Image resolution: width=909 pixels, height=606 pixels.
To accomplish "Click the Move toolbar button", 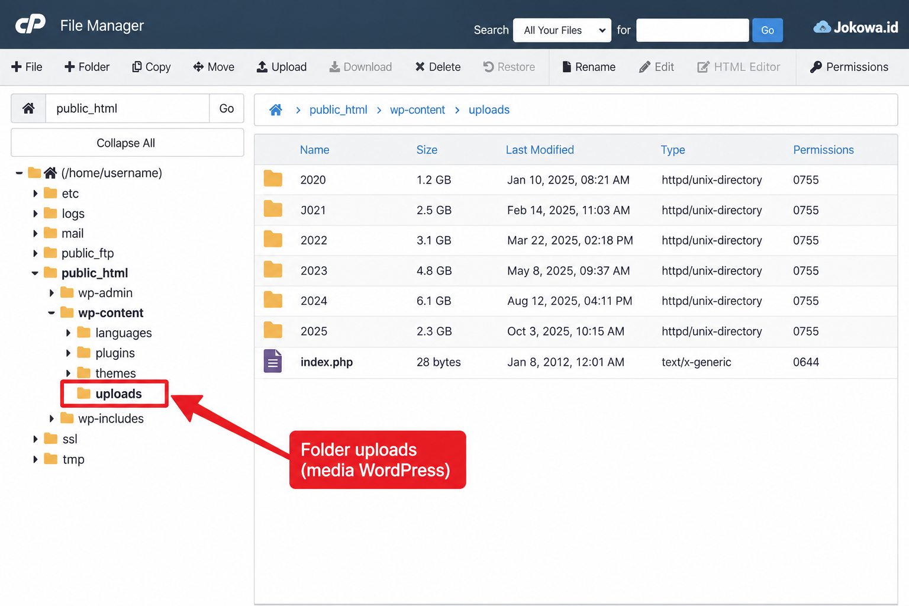I will 214,67.
